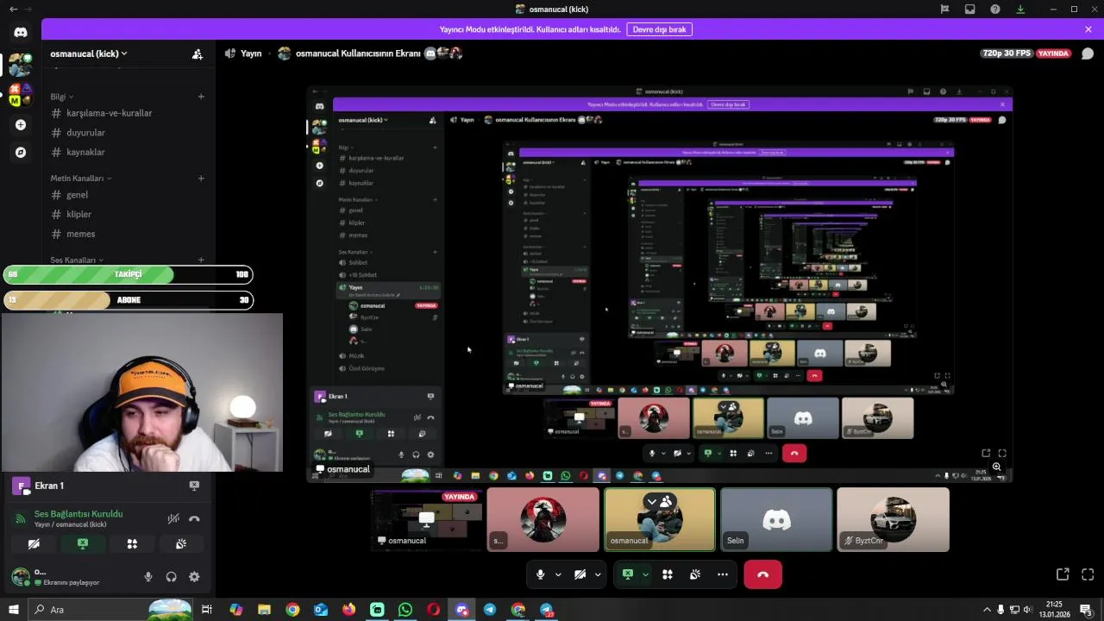The height and width of the screenshot is (621, 1104).
Task: Enter full screen mode for the call
Action: 1088,574
